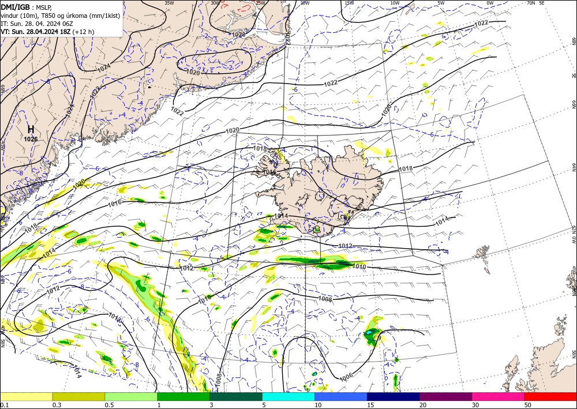Click the 70N label at top right
This screenshot has height=409, width=577.
[x=531, y=2]
